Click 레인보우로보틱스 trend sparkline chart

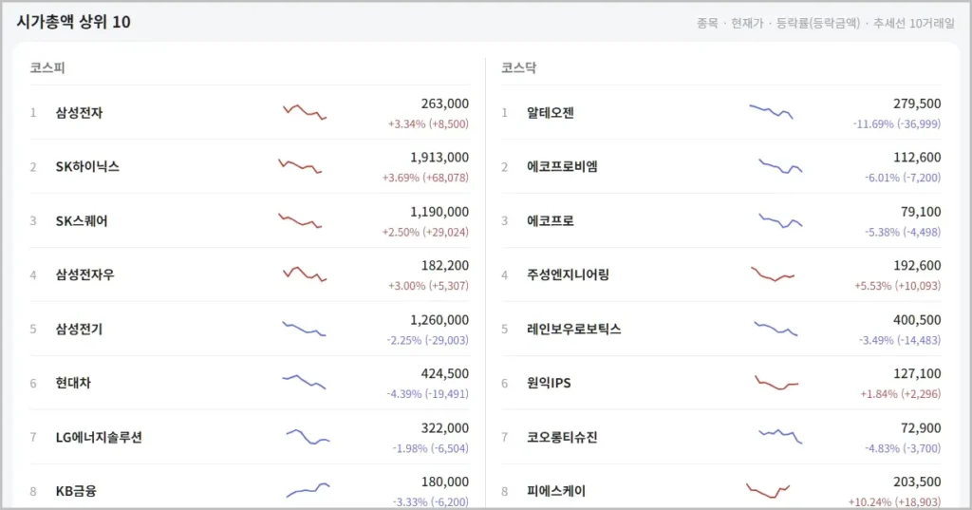pos(776,329)
